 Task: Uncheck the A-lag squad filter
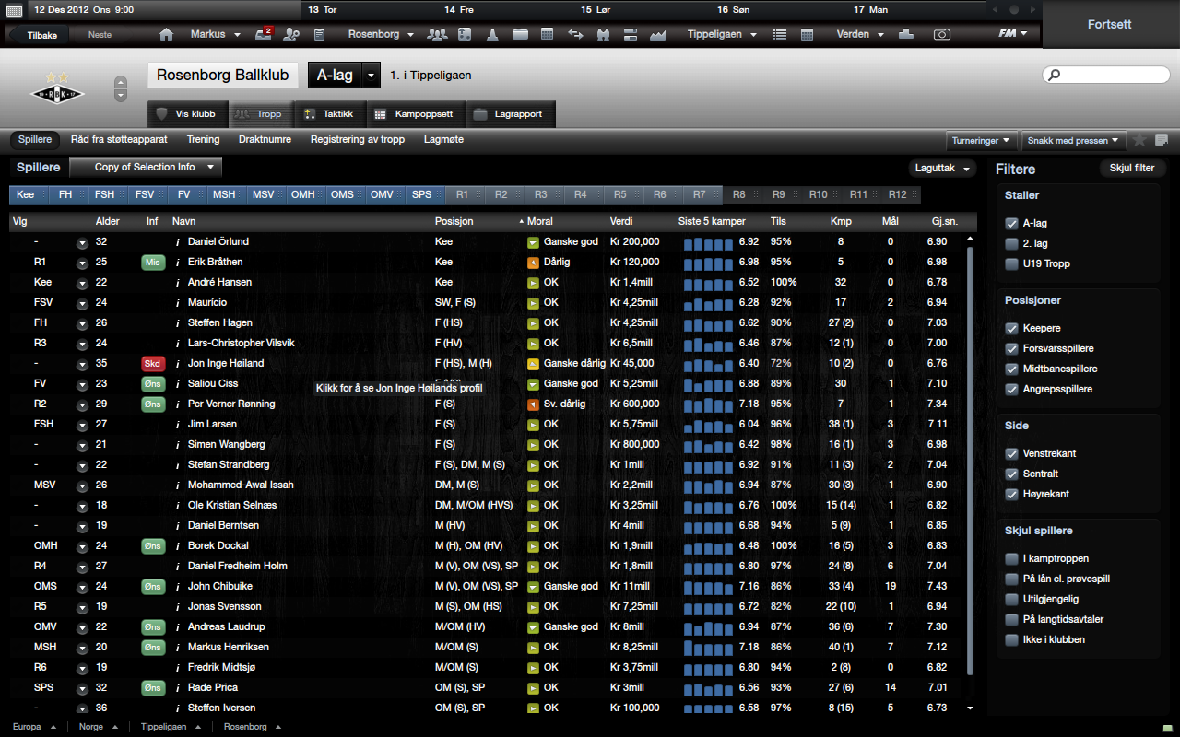coord(1011,223)
